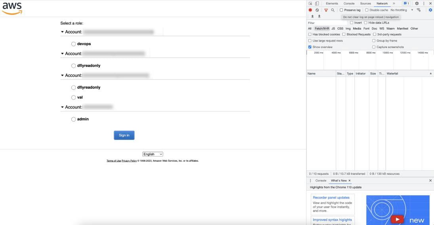Open the Privacy Policy link
This screenshot has height=225, width=434.
point(129,161)
